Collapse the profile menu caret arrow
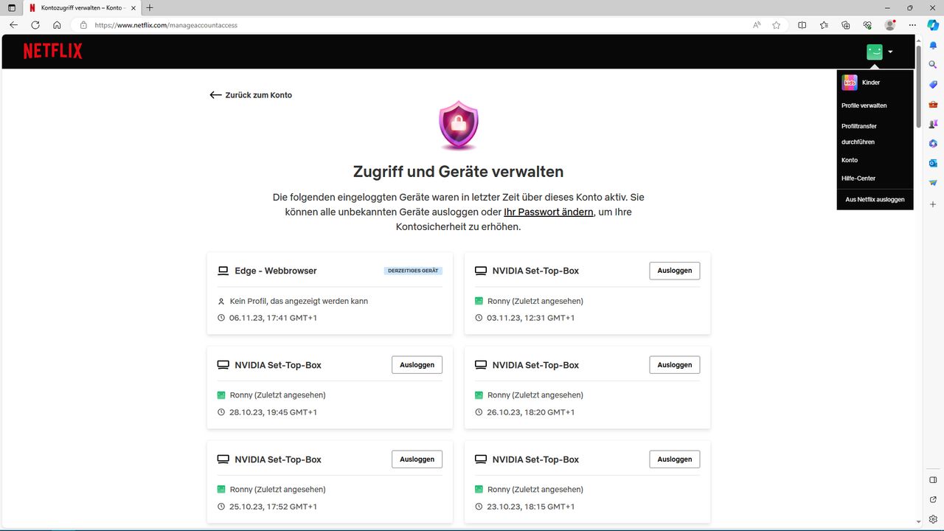 click(x=891, y=52)
